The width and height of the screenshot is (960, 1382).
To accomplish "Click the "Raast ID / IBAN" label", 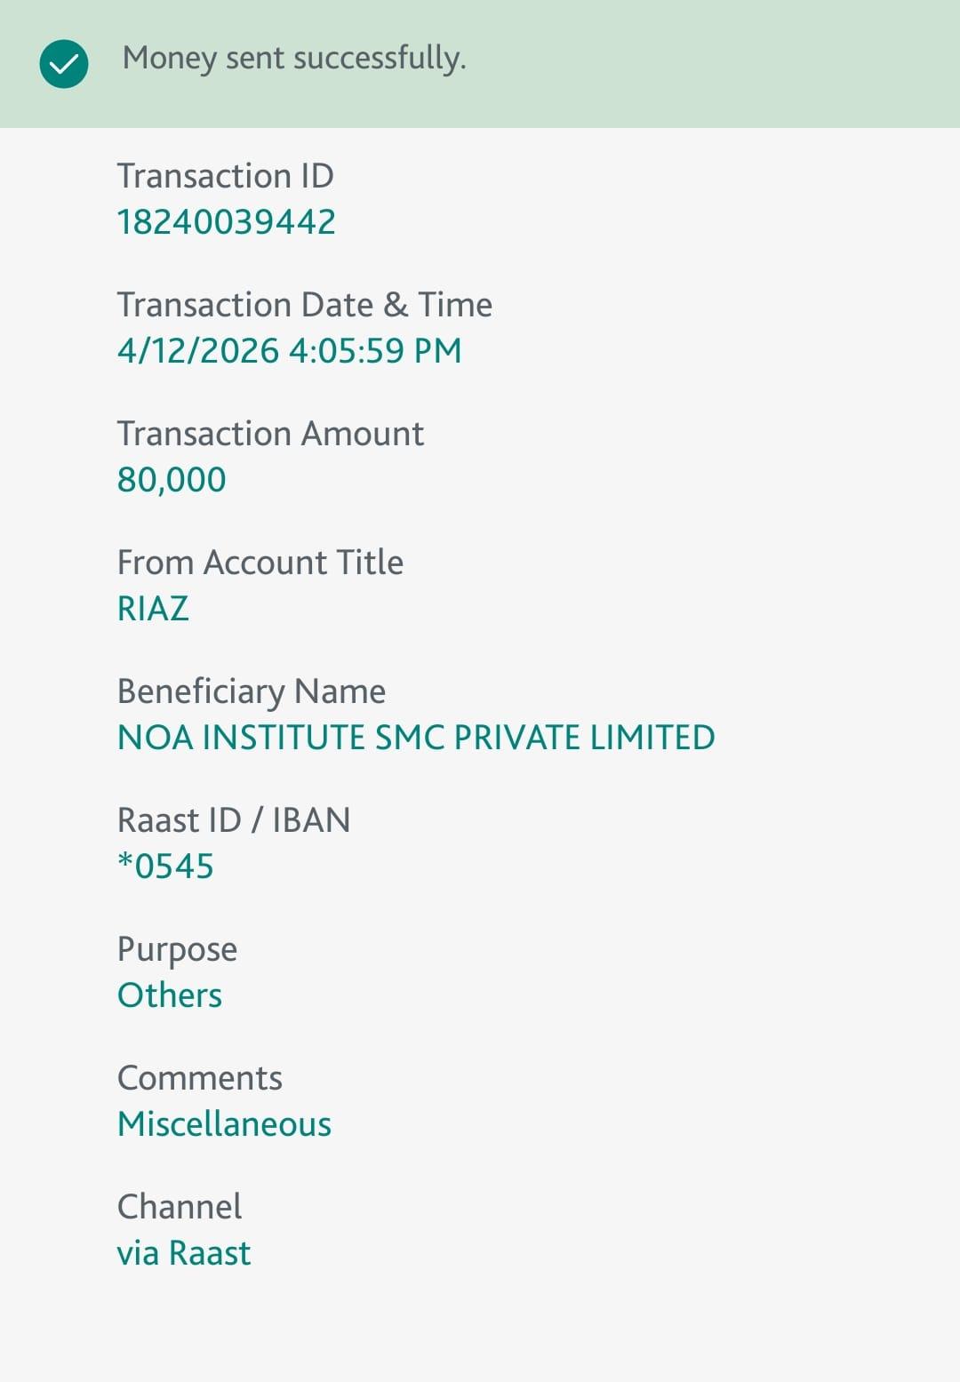I will coord(234,820).
